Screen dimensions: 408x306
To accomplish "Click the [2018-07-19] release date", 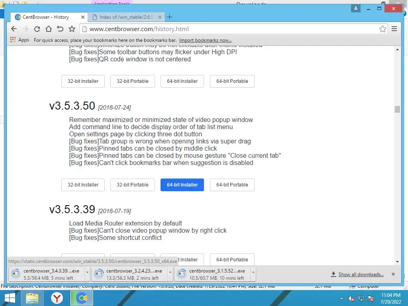I will click(114, 211).
